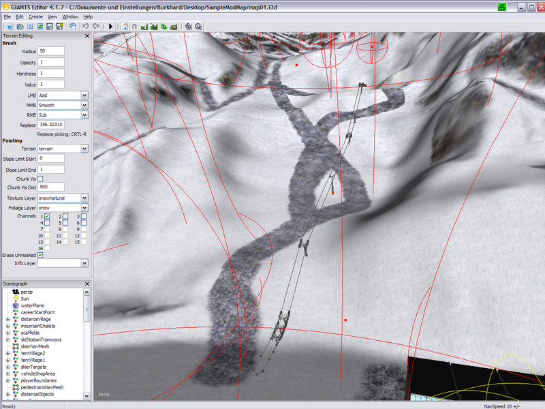Screen dimensions: 545x409
Task: Select the foliage paint mode icon
Action: pos(163,27)
